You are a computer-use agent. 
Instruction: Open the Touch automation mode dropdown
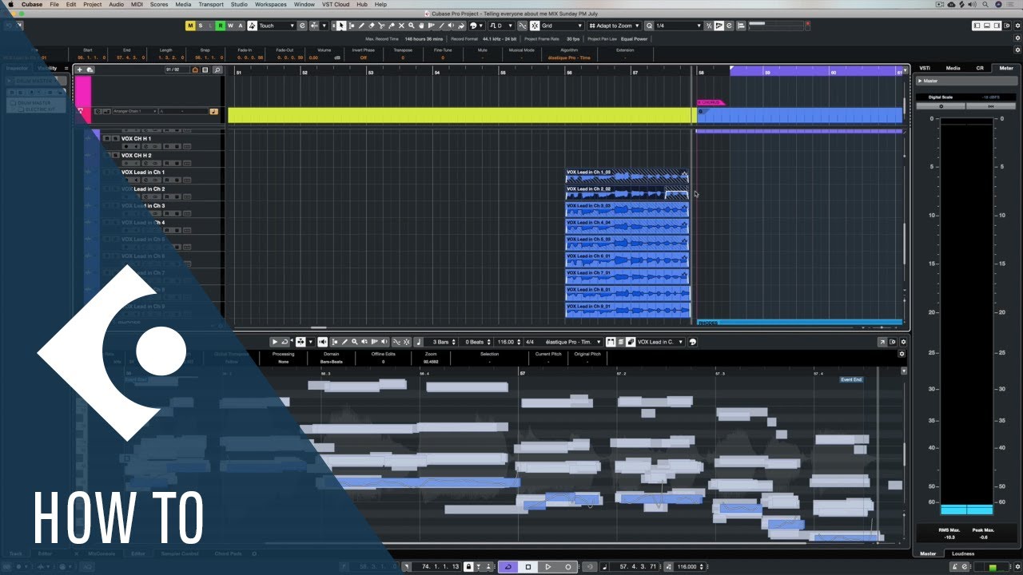(277, 26)
